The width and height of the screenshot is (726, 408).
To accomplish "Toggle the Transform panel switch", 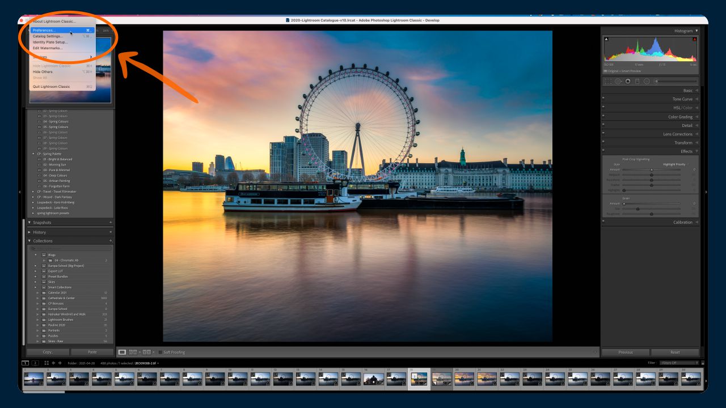I will click(x=603, y=142).
